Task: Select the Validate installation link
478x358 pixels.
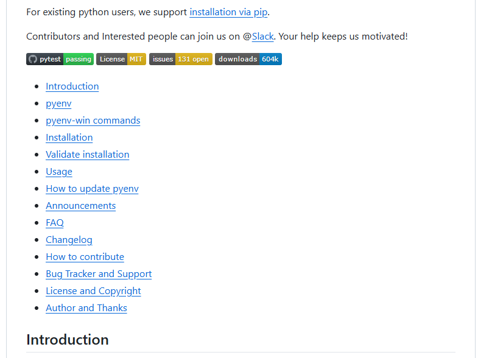Action: 88,155
